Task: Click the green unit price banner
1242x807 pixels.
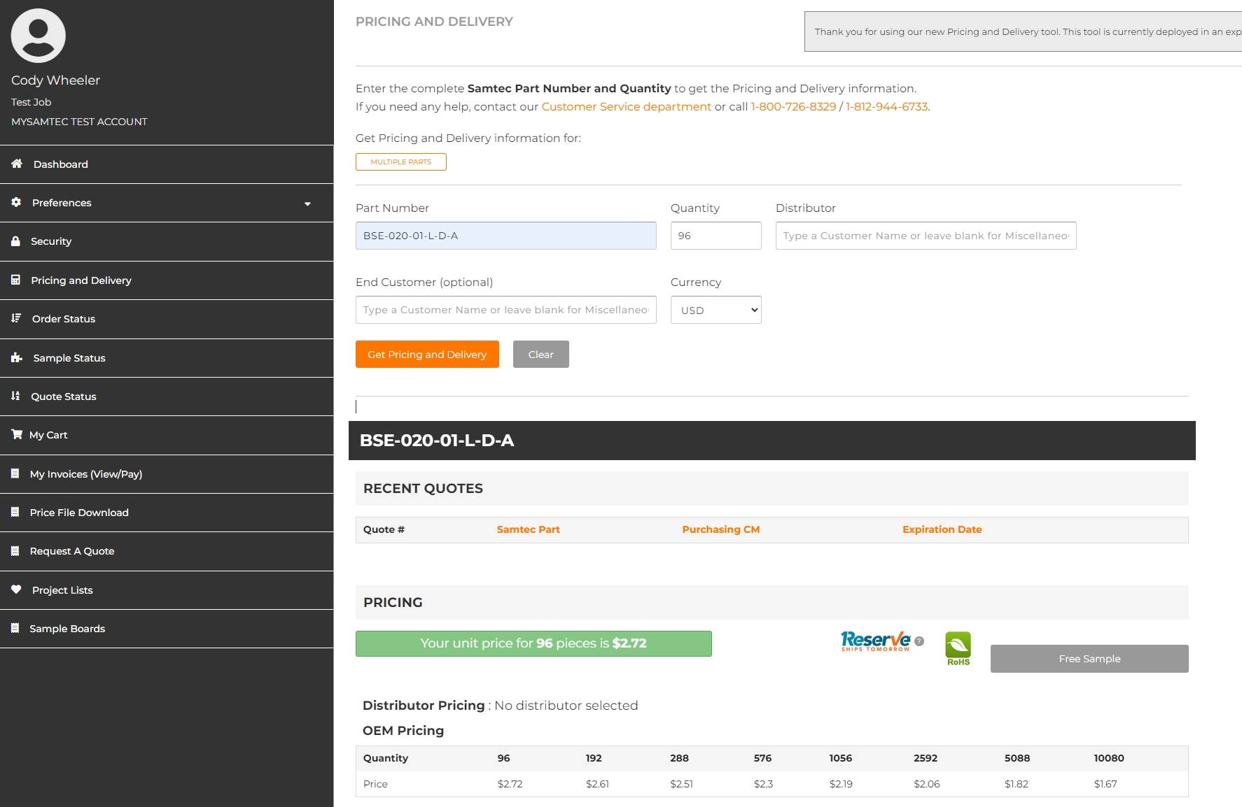Action: 533,643
